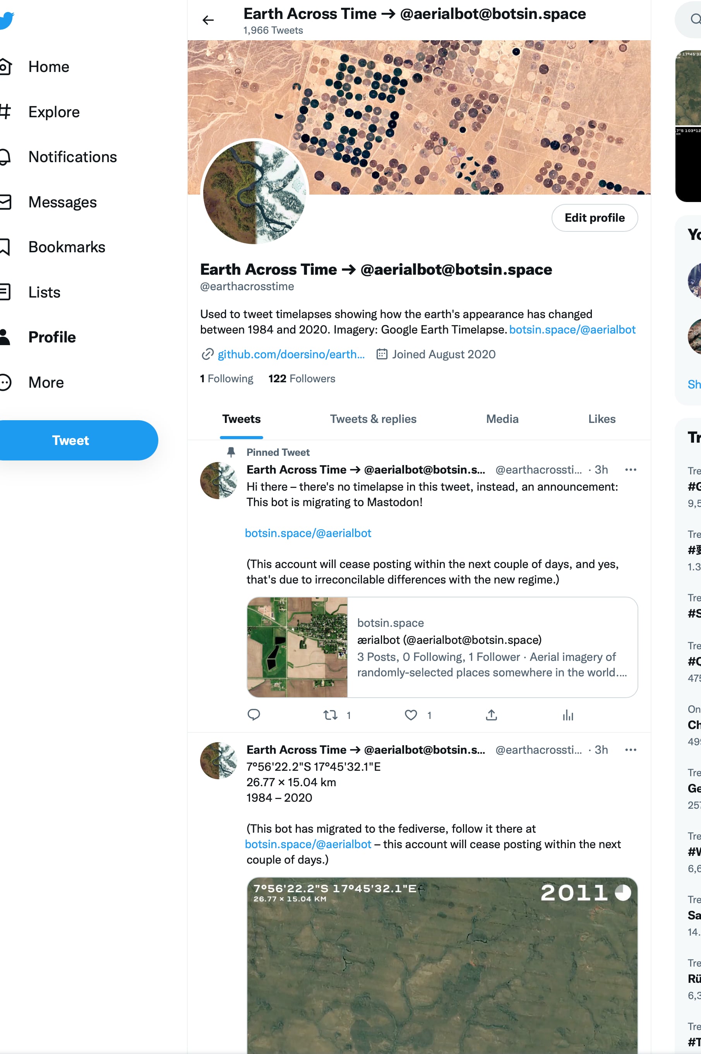Click the round profile avatar picture
This screenshot has width=701, height=1054.
[255, 193]
